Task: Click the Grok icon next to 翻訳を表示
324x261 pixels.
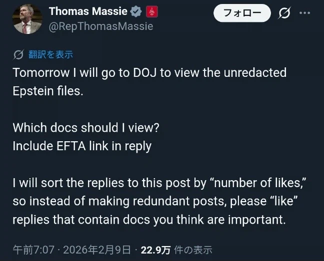Action: (18, 54)
